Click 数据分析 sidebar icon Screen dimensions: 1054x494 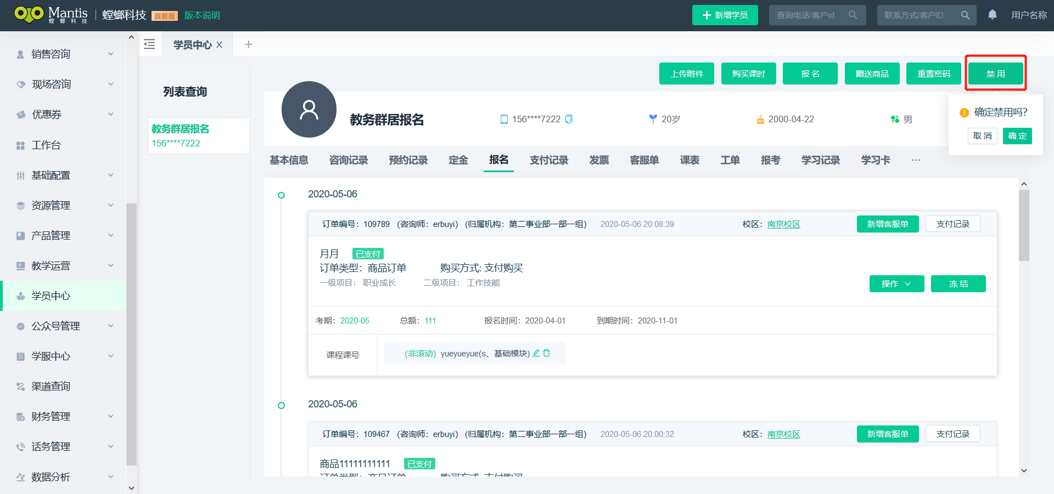20,477
